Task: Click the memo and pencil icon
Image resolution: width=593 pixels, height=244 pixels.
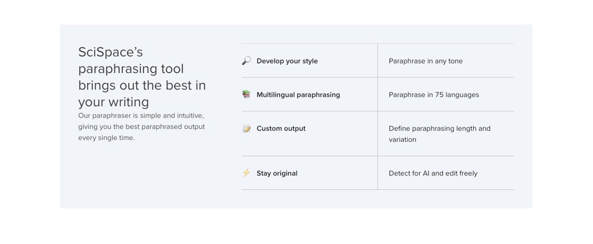Action: click(x=247, y=129)
